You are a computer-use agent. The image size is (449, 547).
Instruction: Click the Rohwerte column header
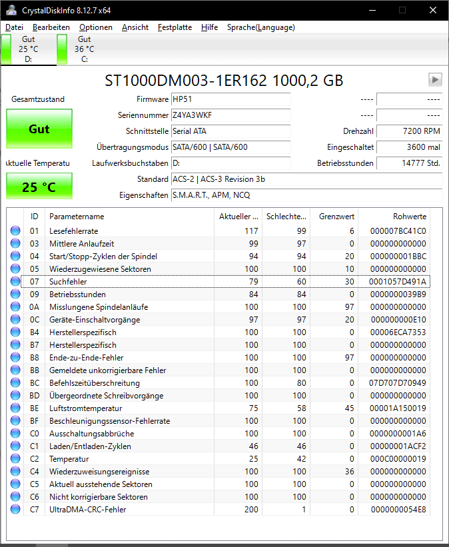[394, 217]
